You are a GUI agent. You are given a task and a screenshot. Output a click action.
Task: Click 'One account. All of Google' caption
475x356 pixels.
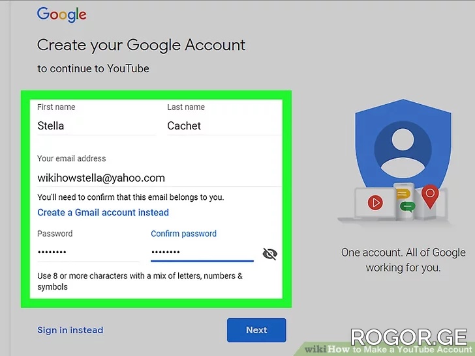403,260
